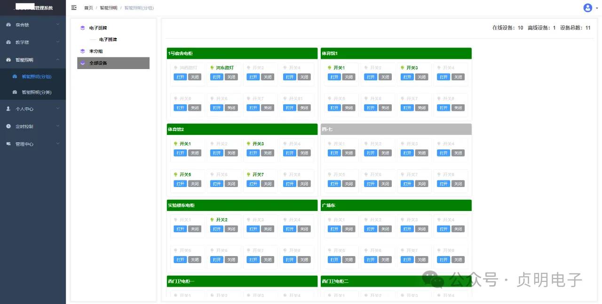
Task: Click the purple layers icon beside 未分组
Action: pos(83,51)
